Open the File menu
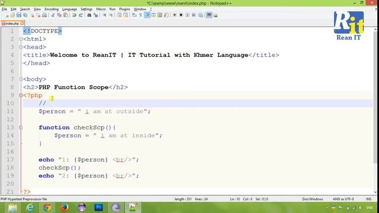Image resolution: width=379 pixels, height=213 pixels. click(4, 9)
